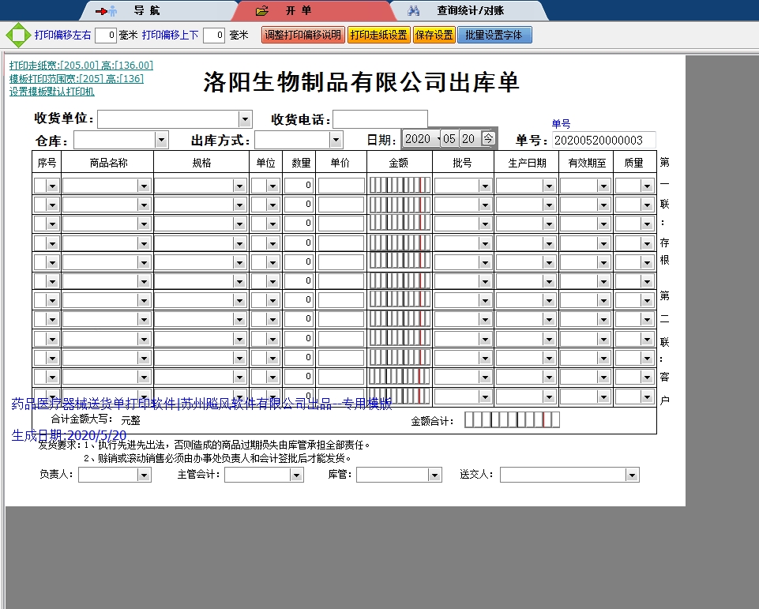
Task: Click the 调整打印偏移说明 button
Action: pyautogui.click(x=303, y=36)
